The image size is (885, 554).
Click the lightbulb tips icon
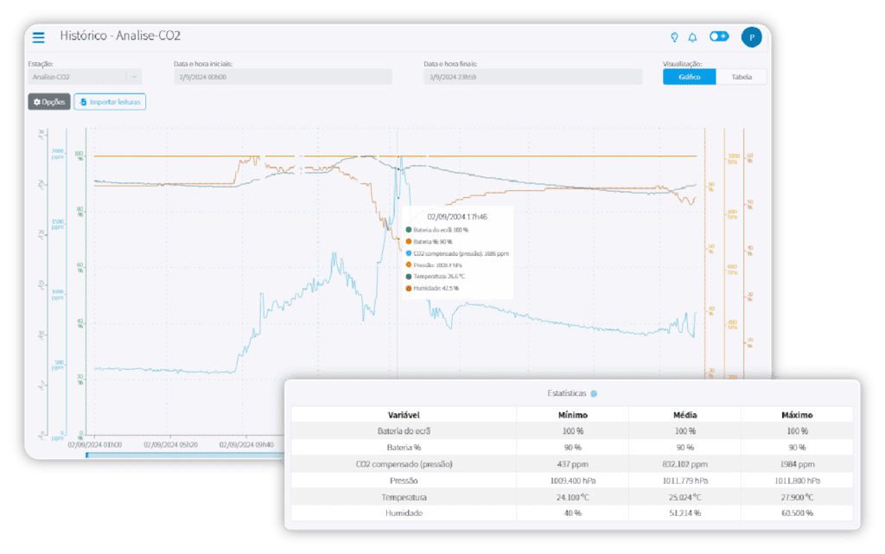pos(674,37)
